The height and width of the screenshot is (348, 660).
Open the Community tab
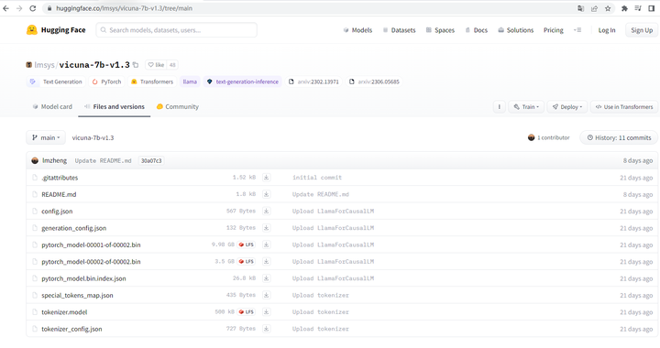[x=177, y=107]
